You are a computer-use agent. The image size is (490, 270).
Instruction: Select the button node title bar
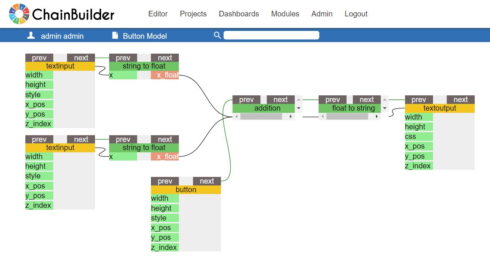pos(186,190)
